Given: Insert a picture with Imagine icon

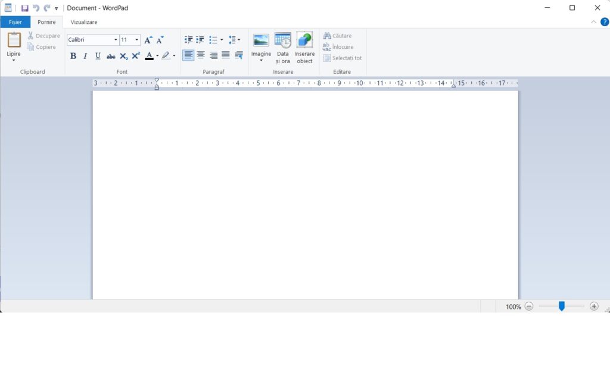Looking at the screenshot, I should coord(261,40).
